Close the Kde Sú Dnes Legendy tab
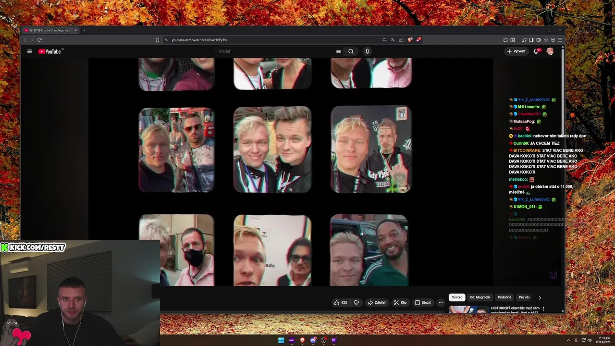 75,30
